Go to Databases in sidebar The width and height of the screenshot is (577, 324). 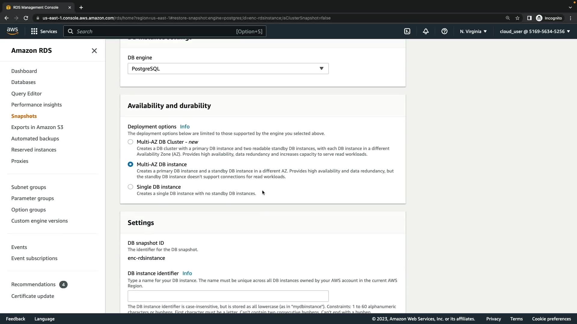coord(23,82)
